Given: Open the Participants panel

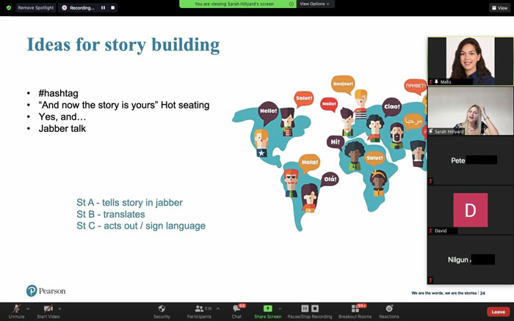Looking at the screenshot, I should [x=198, y=309].
